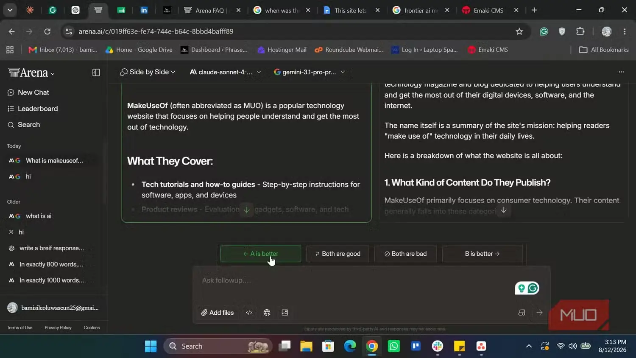Toggle the code mode icon

(x=249, y=313)
